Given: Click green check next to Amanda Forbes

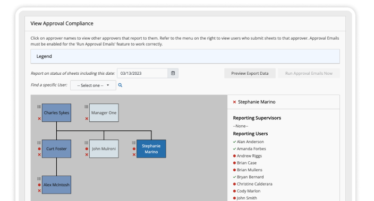Looking at the screenshot, I should (x=234, y=149).
